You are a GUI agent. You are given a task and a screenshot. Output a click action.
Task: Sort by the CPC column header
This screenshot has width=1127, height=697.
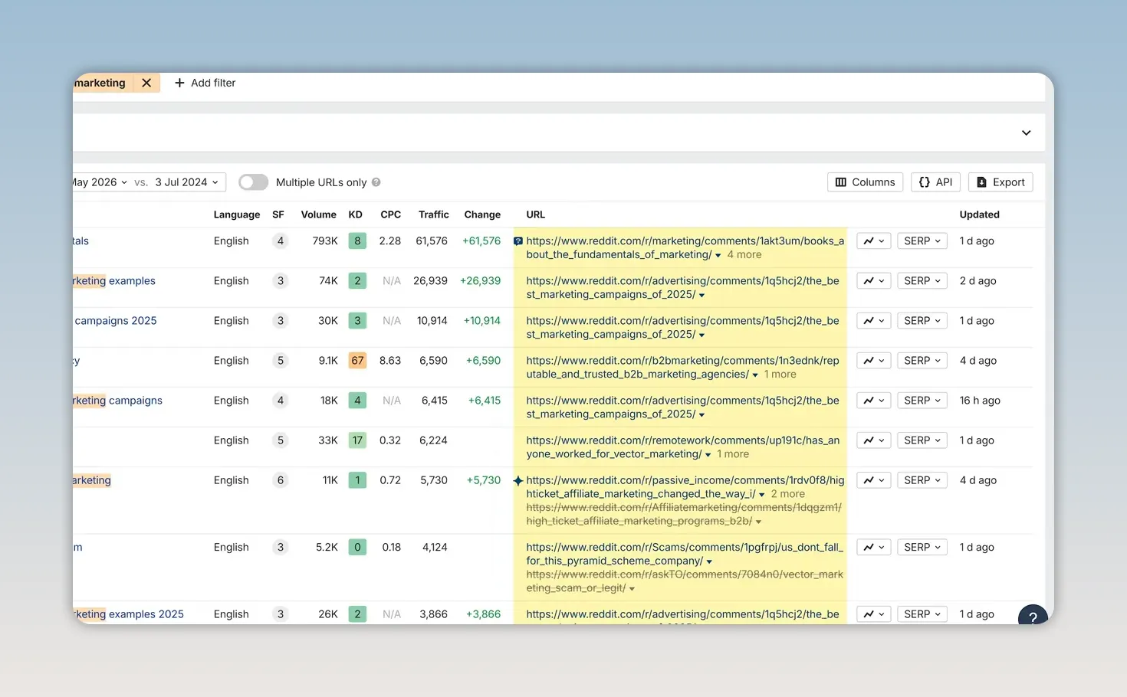pos(390,214)
